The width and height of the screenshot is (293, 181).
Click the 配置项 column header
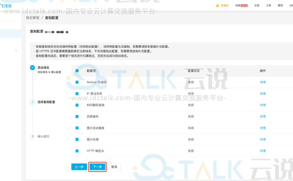pos(91,71)
